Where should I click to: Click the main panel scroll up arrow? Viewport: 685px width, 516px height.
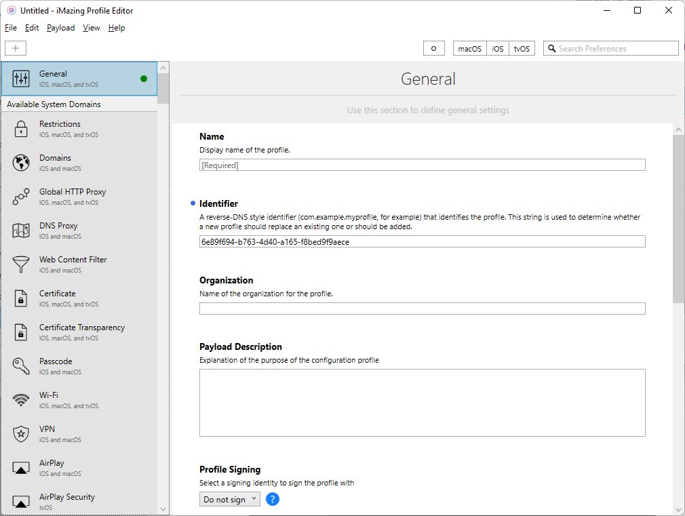point(678,130)
